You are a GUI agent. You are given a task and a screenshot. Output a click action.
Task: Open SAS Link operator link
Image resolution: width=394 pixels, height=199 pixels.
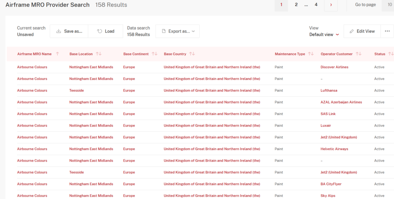pos(328,114)
